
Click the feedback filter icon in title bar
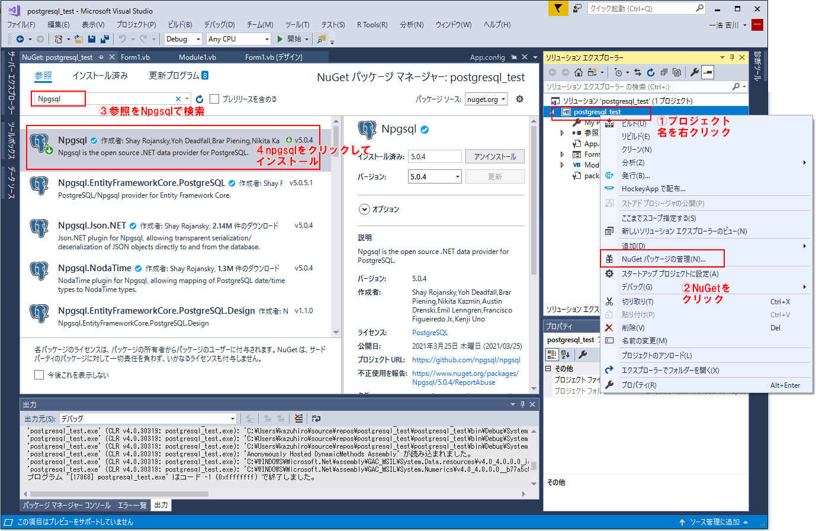[558, 8]
